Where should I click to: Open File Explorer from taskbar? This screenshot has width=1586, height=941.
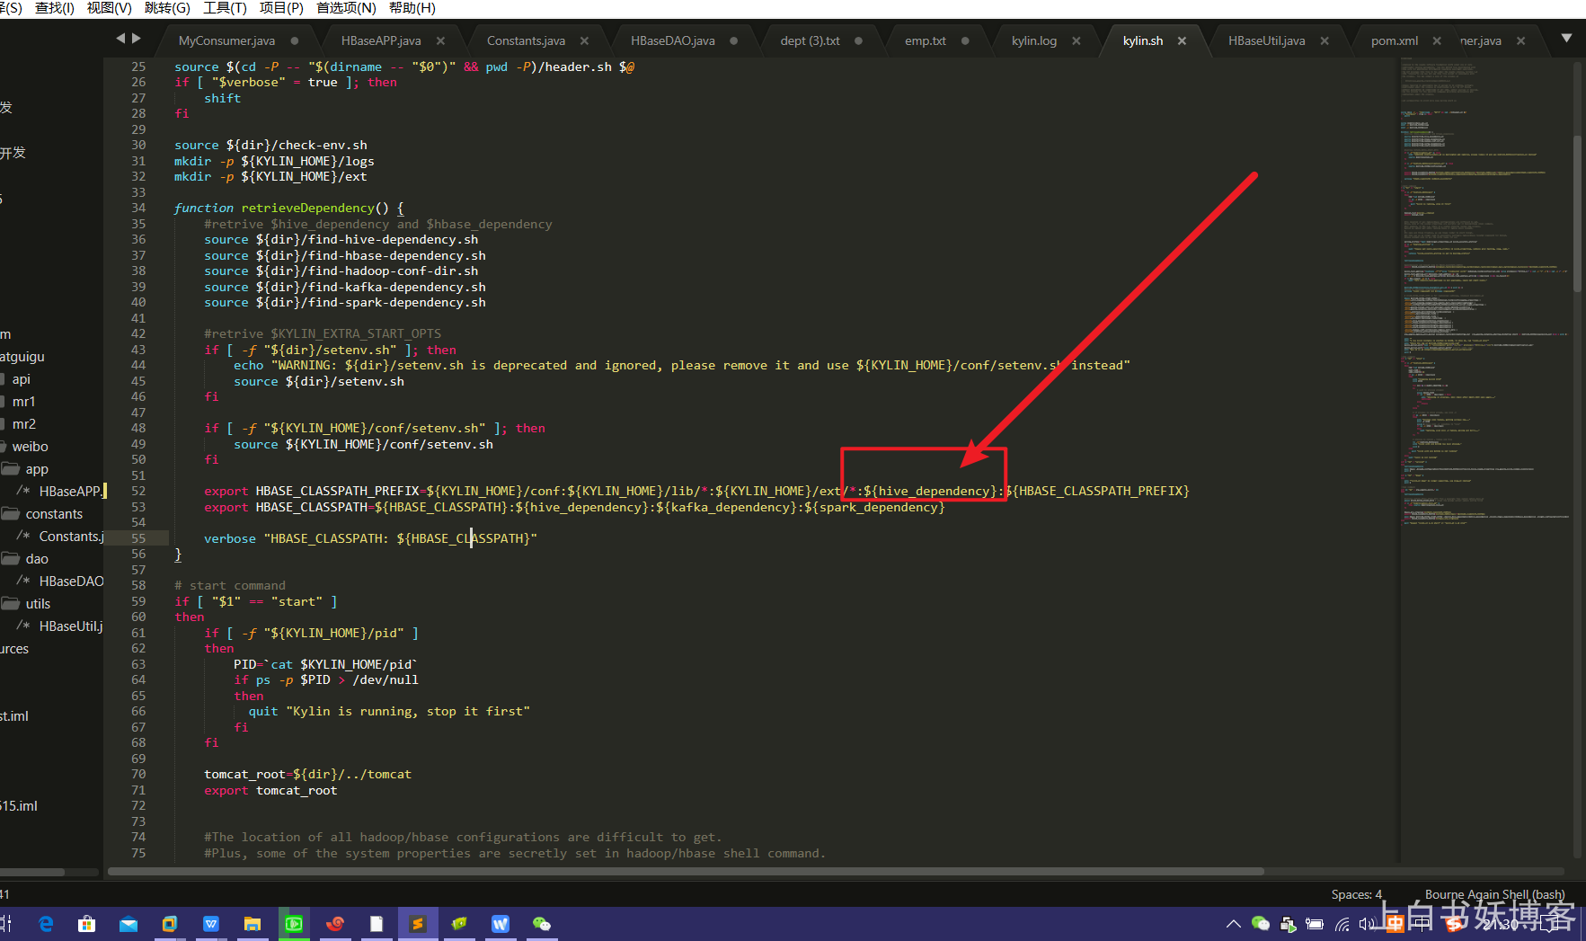coord(253,924)
